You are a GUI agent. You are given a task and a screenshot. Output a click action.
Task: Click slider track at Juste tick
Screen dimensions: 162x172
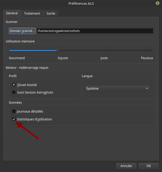[104, 50]
